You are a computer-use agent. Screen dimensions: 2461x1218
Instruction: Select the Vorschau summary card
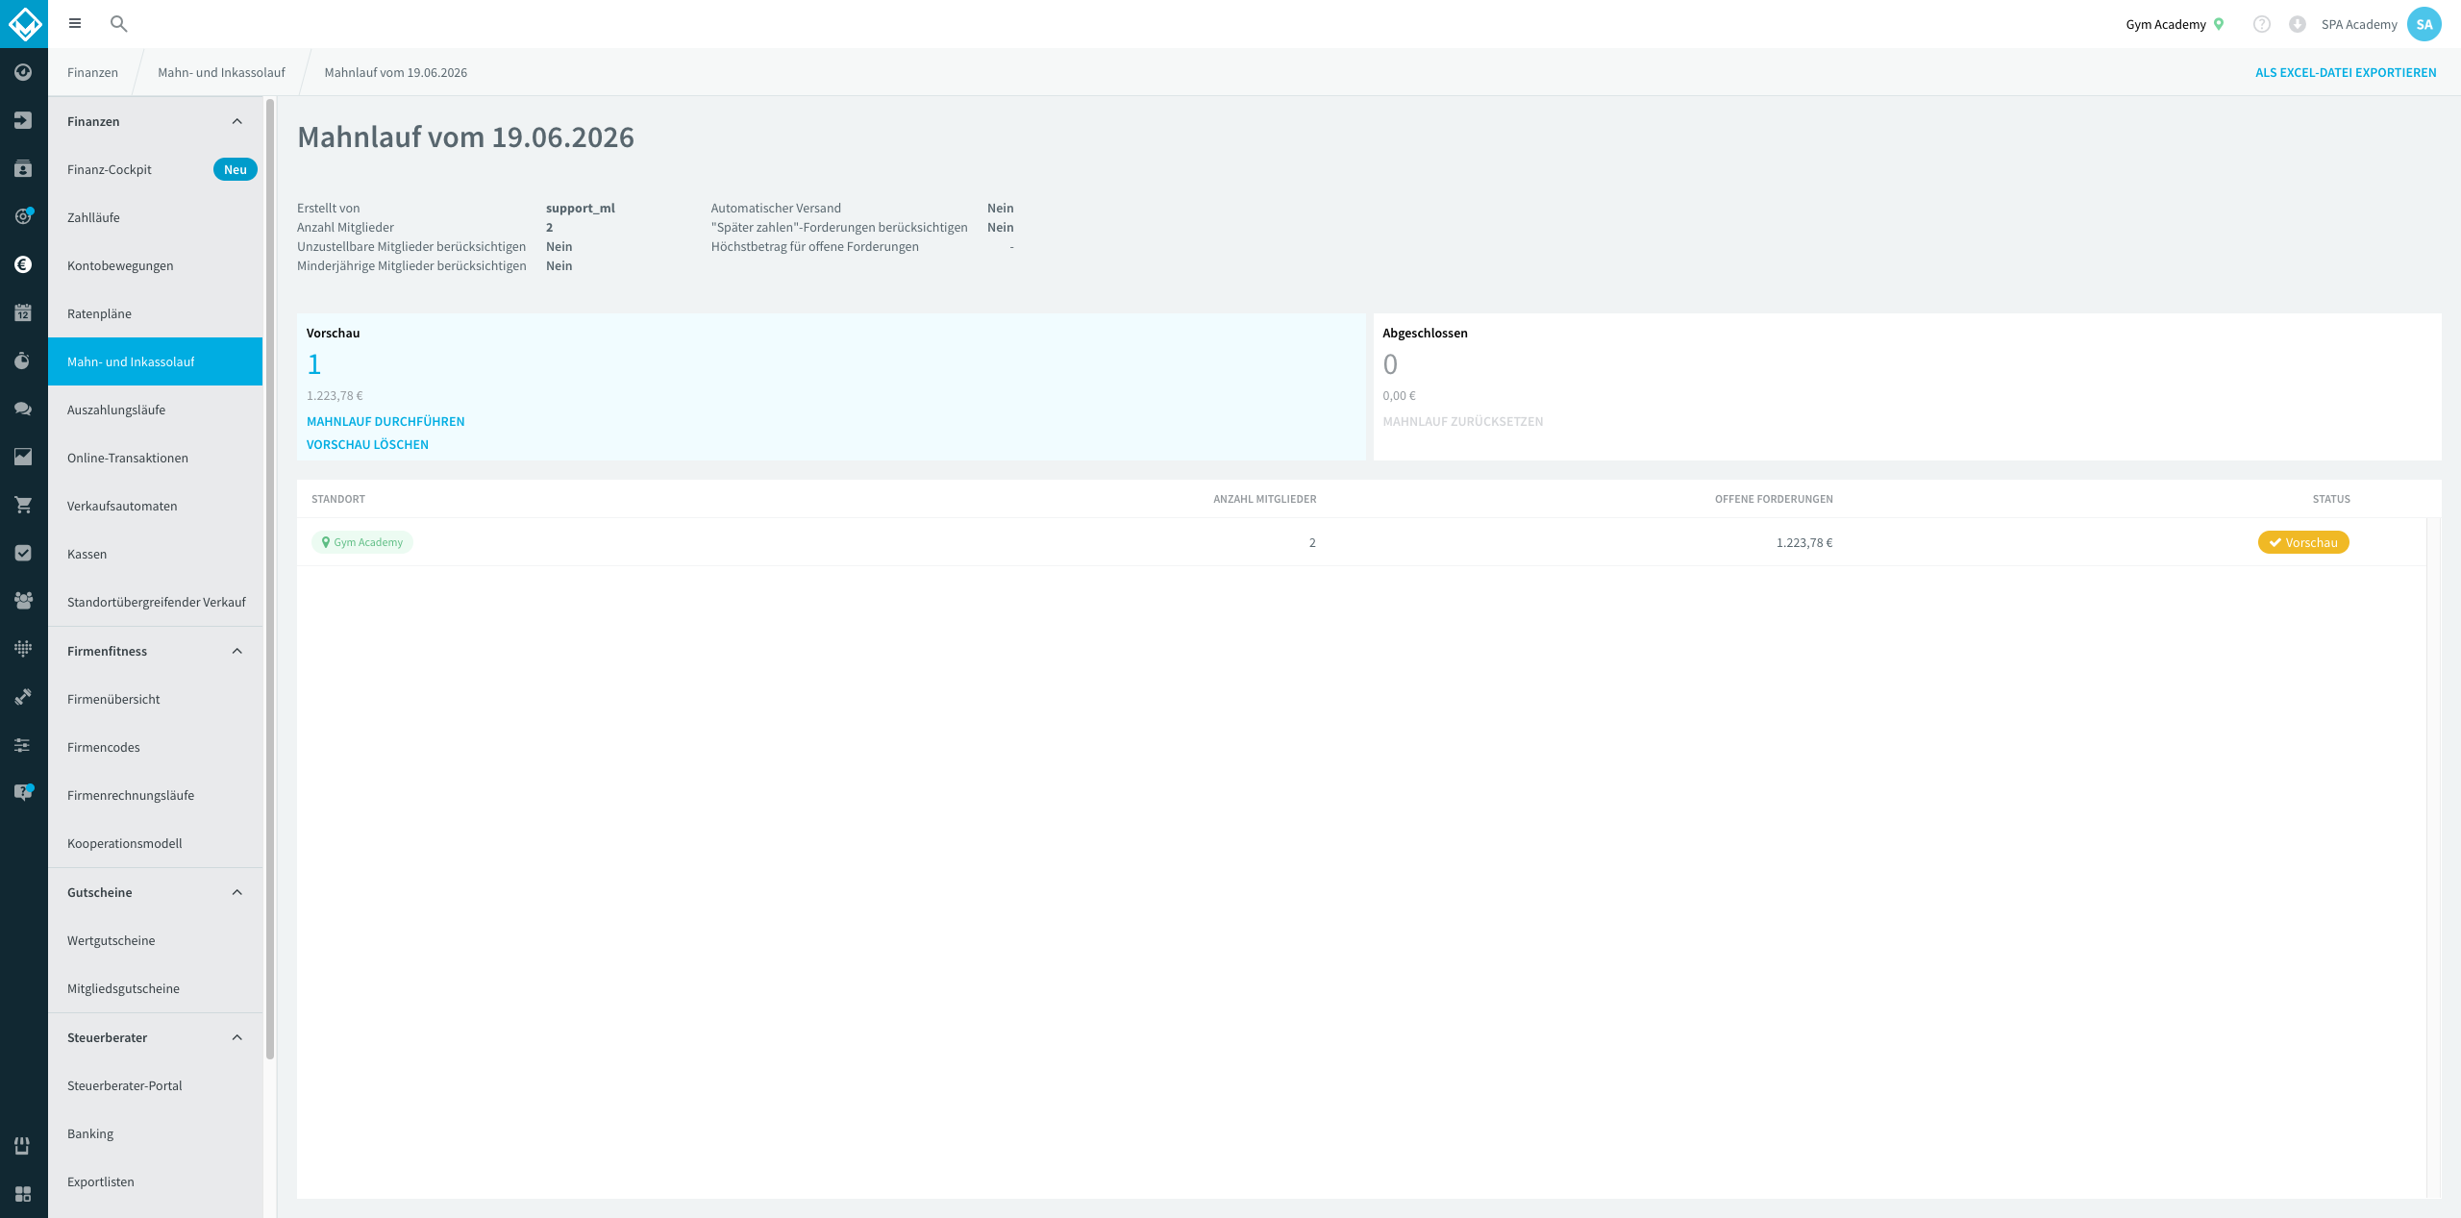tap(831, 386)
